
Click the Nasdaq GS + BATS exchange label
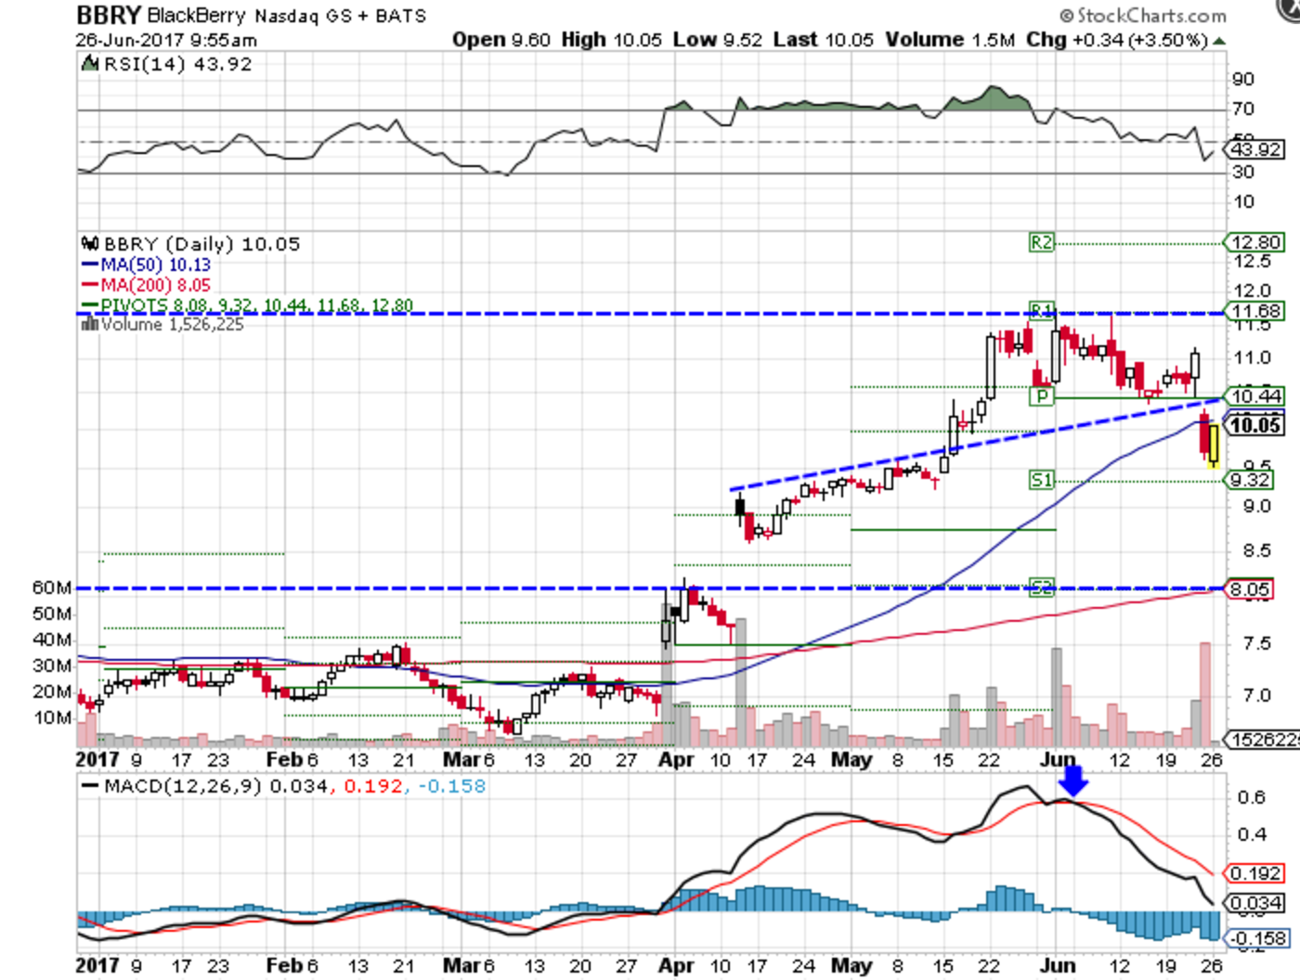coord(341,16)
